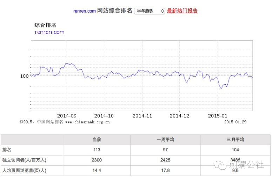Click the 2014-11 axis label
The height and width of the screenshot is (178, 272).
click(x=142, y=116)
